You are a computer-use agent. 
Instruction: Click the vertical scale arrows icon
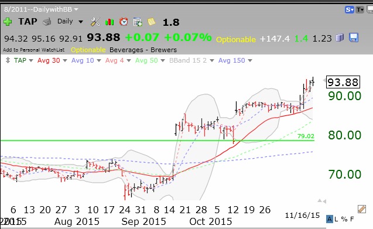pos(8,60)
